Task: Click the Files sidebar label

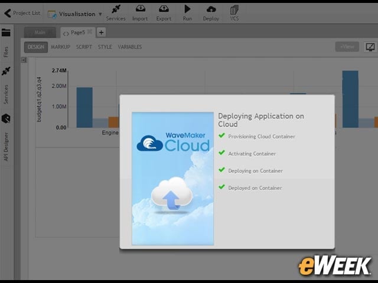Action: [6, 52]
